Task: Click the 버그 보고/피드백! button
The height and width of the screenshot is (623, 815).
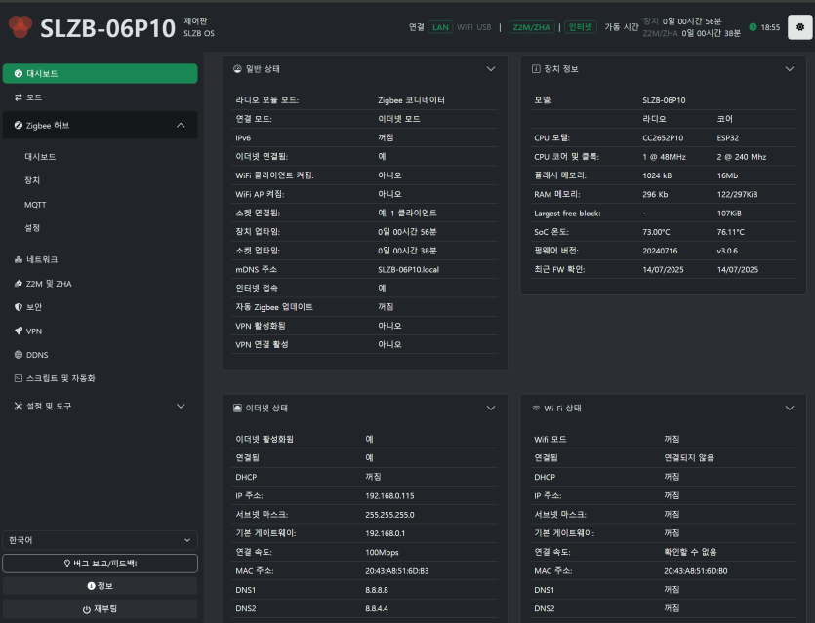Action: pyautogui.click(x=100, y=564)
